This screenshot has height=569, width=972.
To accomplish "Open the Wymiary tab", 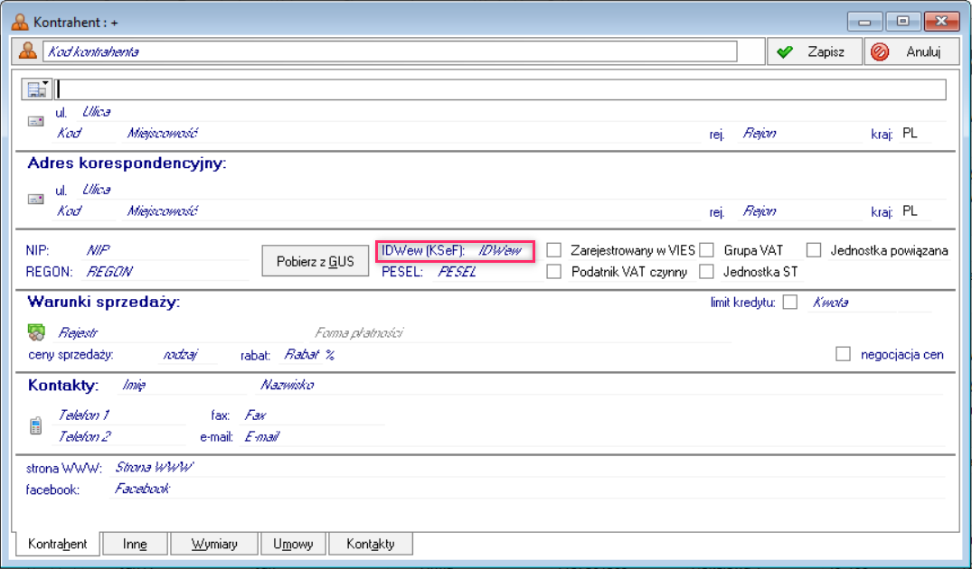I will 214,544.
